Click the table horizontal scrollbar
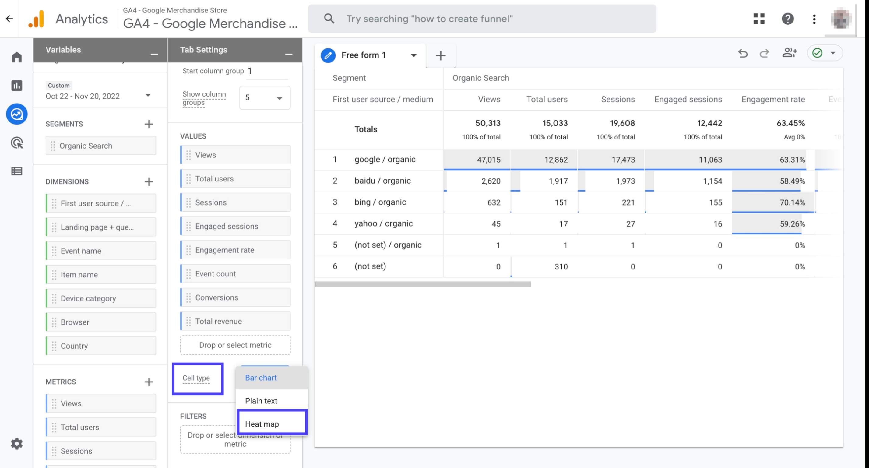The height and width of the screenshot is (468, 869). (423, 284)
